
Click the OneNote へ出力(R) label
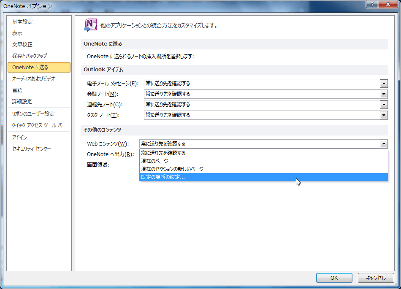pos(110,154)
